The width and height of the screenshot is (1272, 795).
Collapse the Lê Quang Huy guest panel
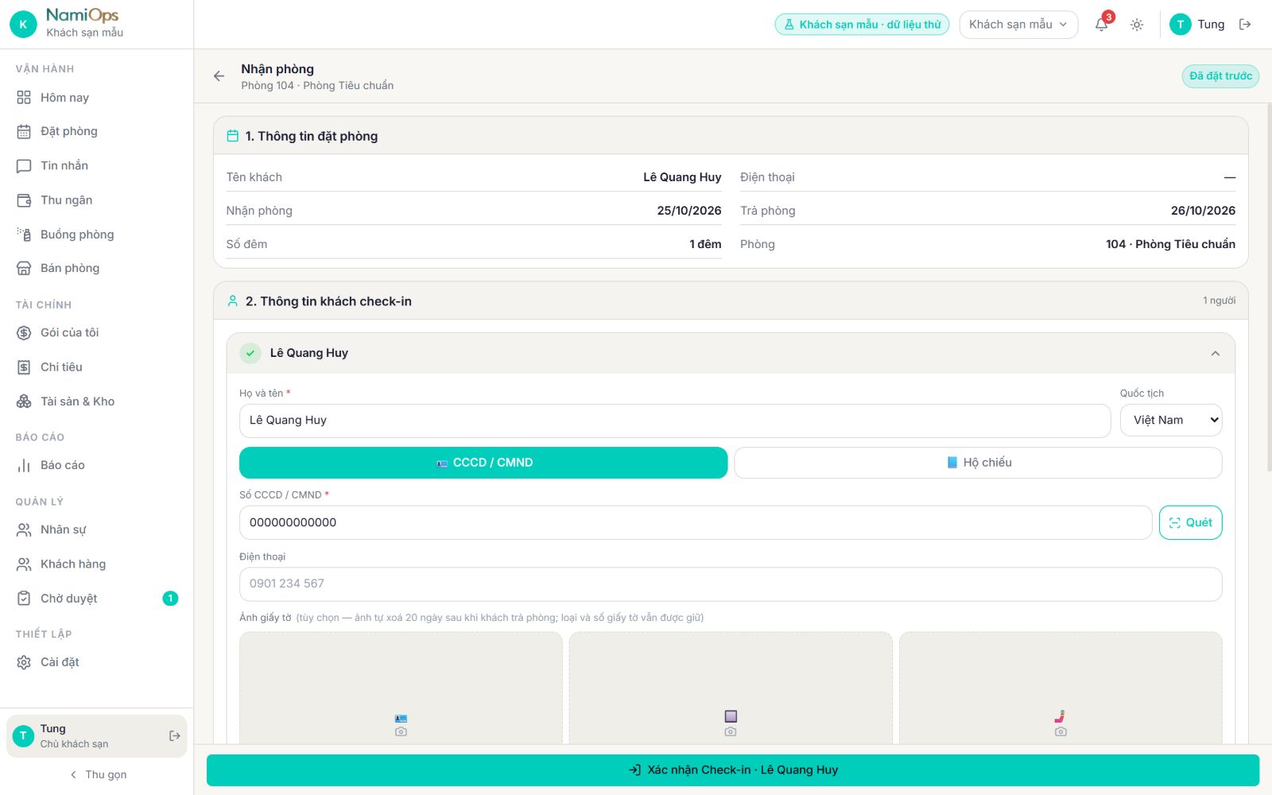coord(1215,354)
